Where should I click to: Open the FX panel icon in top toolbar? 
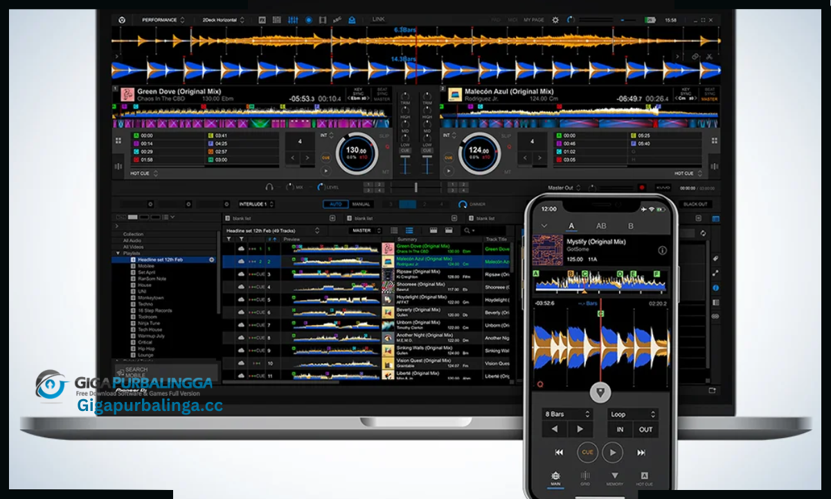[263, 20]
